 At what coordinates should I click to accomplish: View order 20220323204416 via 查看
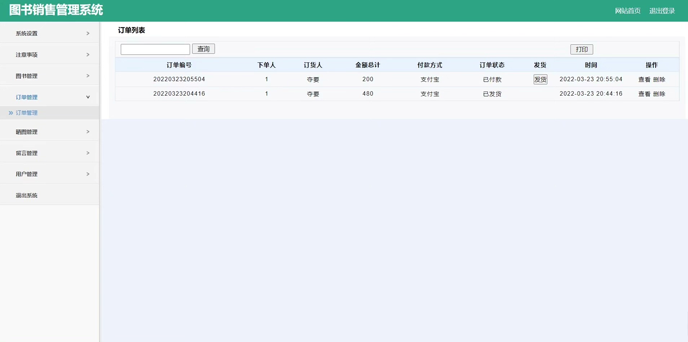point(644,94)
